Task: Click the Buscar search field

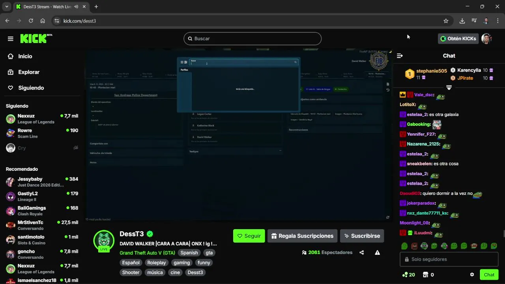Action: click(x=252, y=39)
